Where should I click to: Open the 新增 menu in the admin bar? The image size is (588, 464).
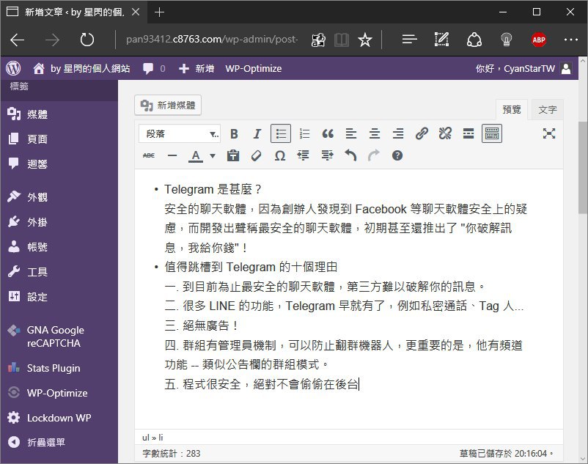196,68
